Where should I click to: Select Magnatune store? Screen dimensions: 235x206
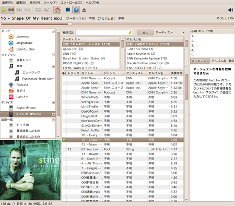click(25, 43)
